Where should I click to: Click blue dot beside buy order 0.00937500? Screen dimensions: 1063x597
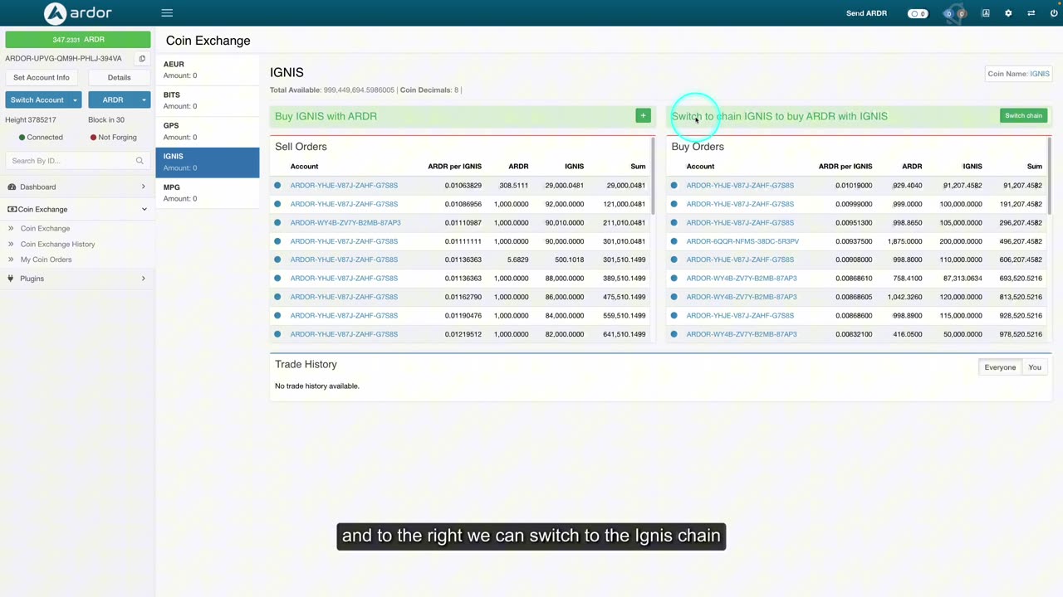pos(674,241)
